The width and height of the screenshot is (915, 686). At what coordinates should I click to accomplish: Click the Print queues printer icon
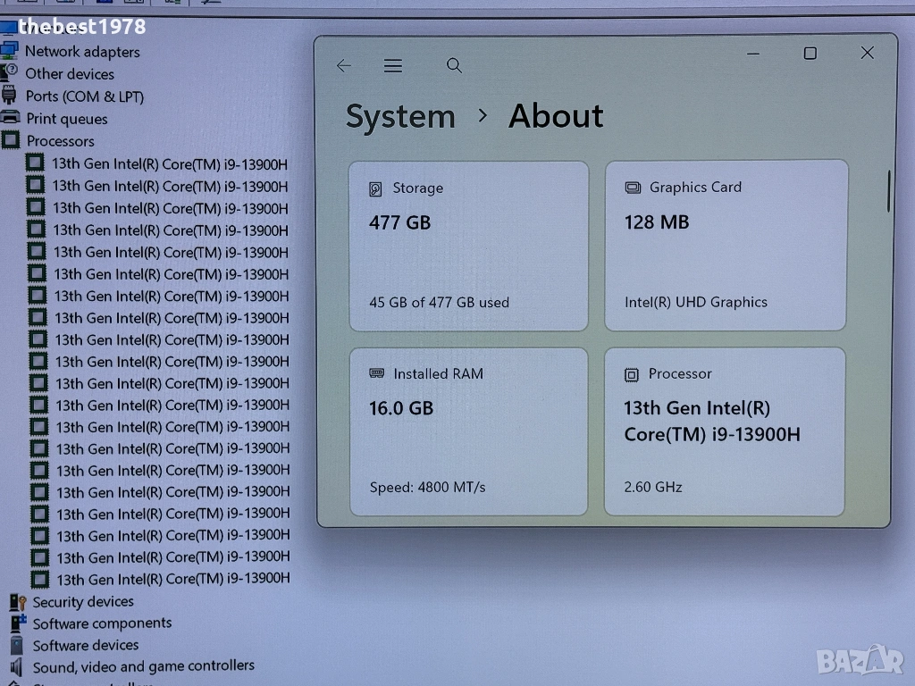[11, 118]
